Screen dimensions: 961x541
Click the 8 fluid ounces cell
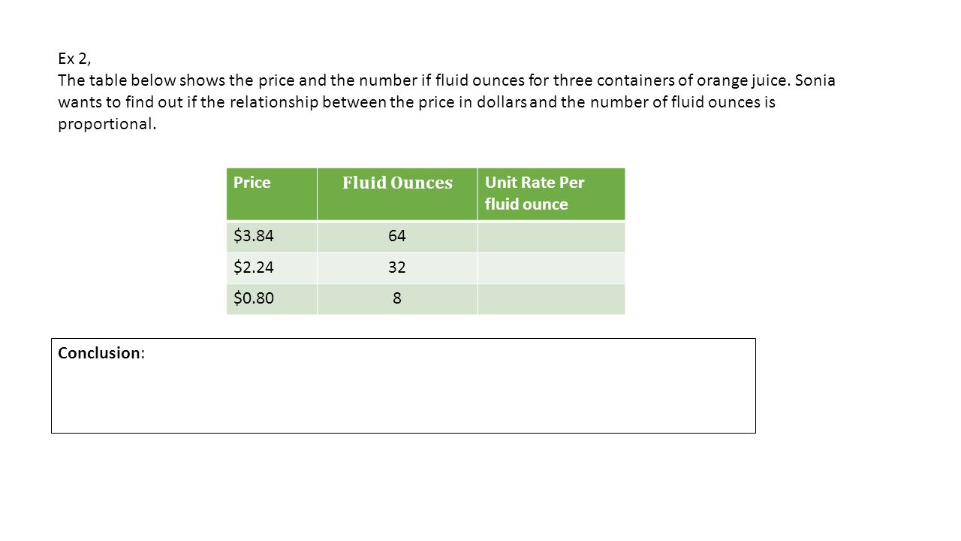(397, 298)
